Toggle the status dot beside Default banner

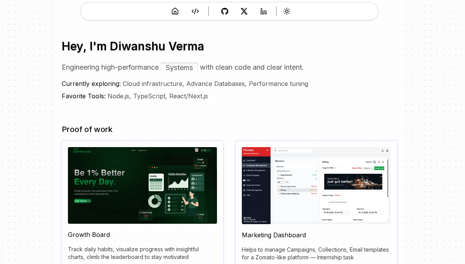pos(279,175)
